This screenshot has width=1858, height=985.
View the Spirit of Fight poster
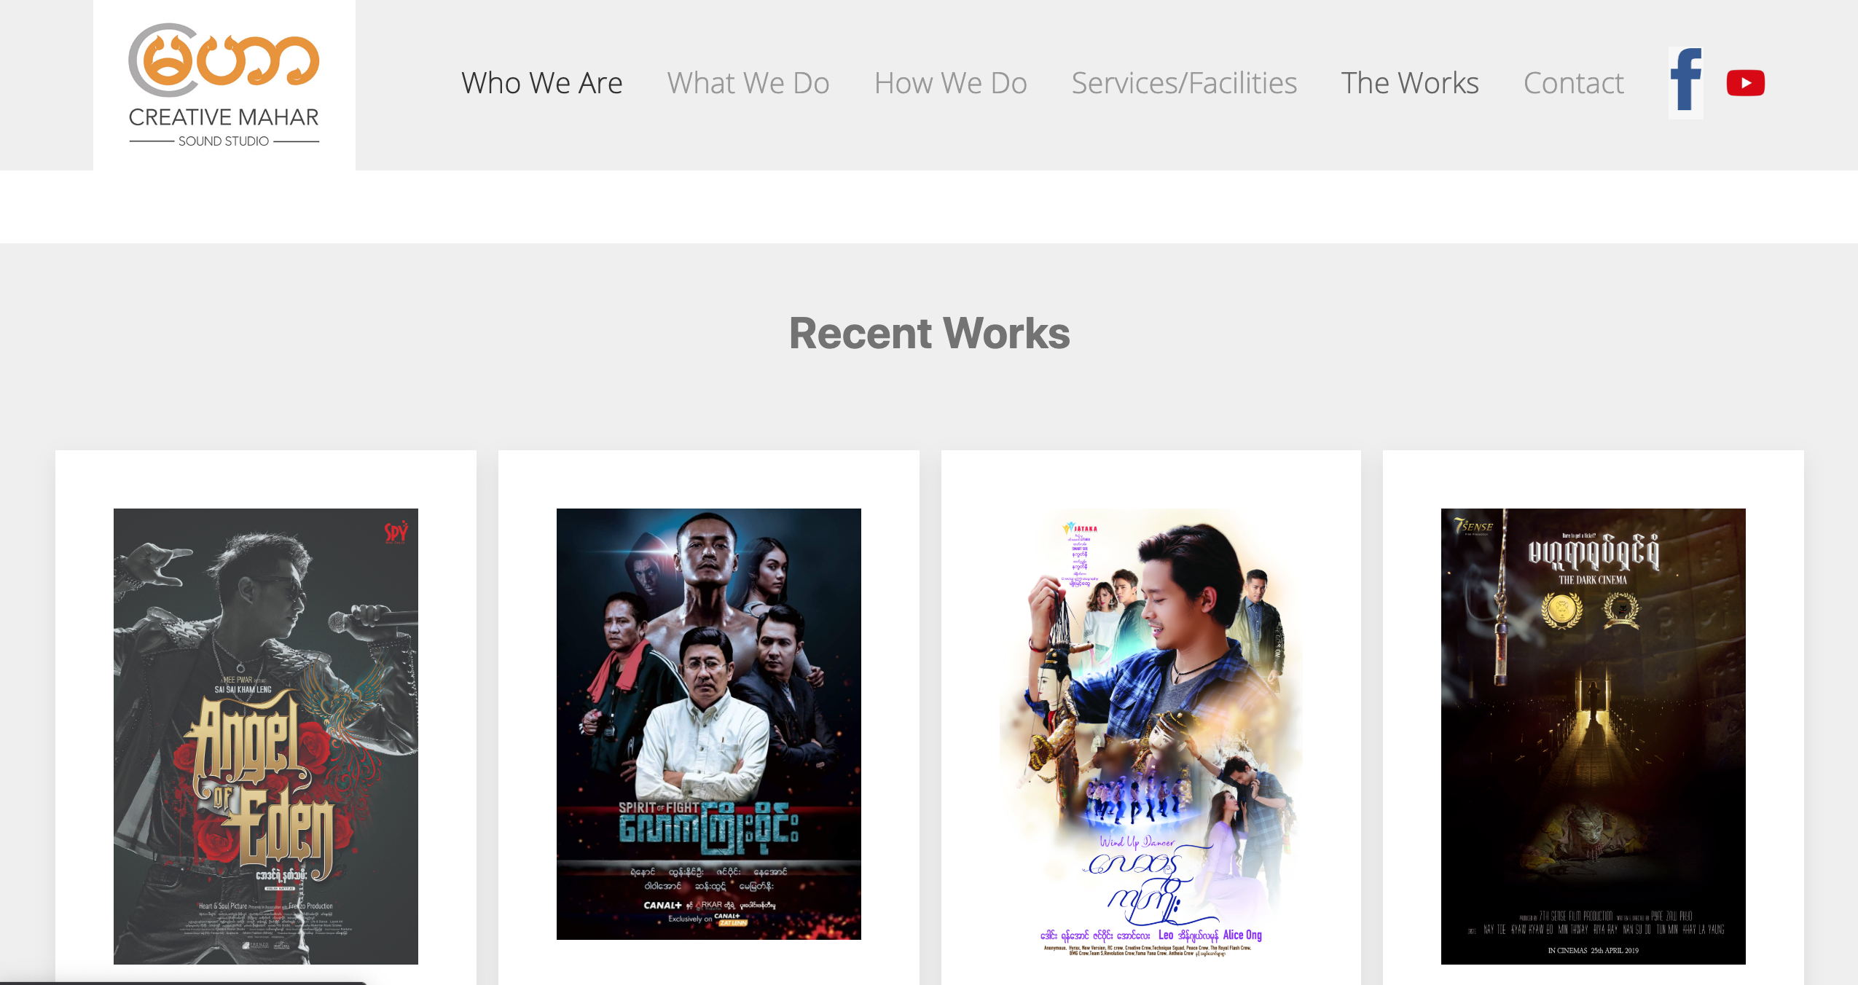[709, 724]
